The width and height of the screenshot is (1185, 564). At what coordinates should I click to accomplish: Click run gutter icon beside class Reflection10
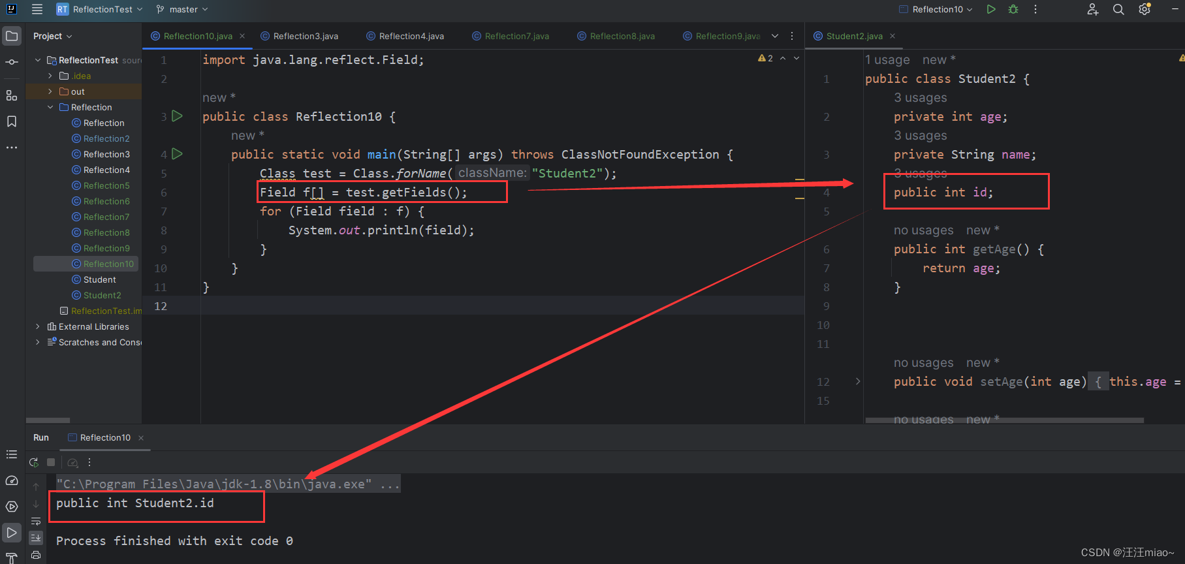point(177,116)
